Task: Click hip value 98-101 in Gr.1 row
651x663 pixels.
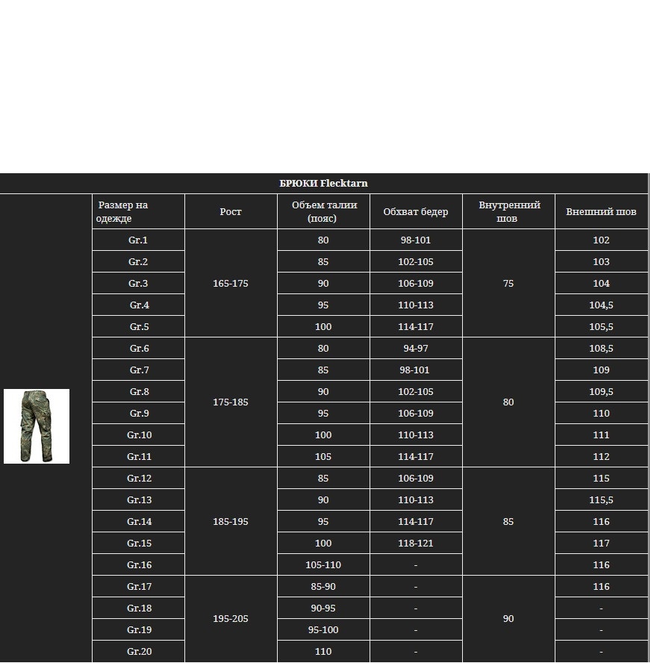Action: tap(416, 240)
